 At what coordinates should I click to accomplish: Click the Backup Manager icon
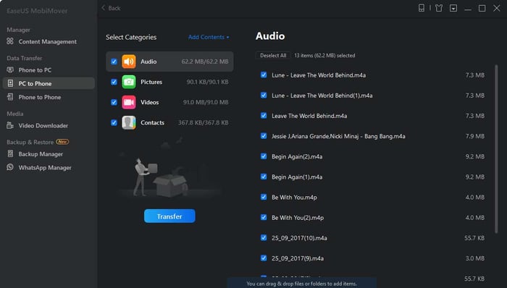(x=10, y=153)
